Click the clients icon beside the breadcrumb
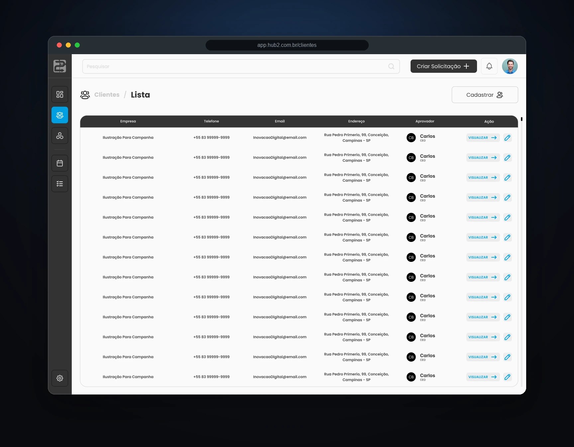This screenshot has width=574, height=447. [85, 95]
